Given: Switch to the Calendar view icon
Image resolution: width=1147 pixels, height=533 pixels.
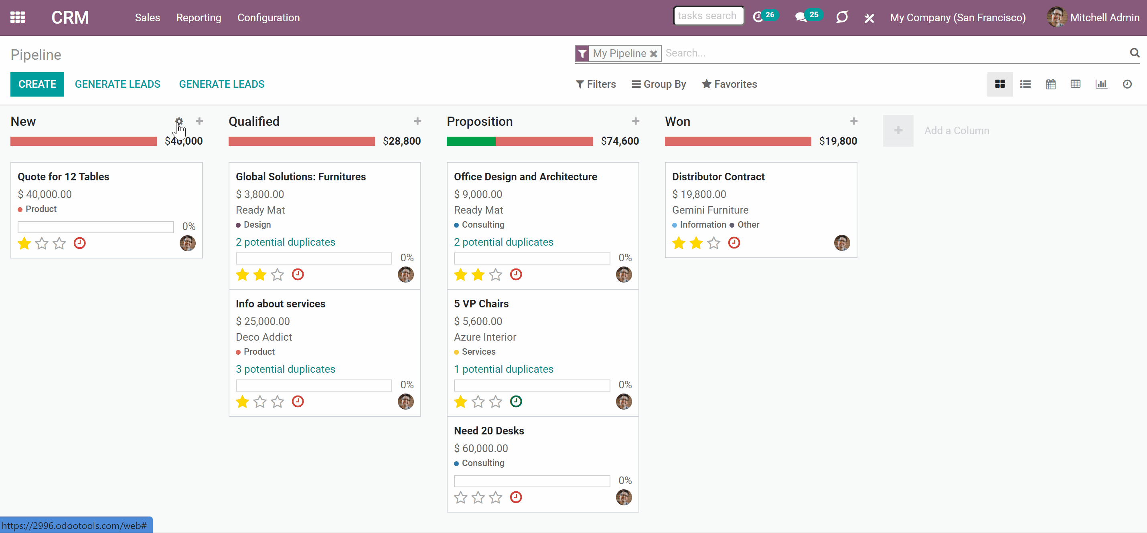Looking at the screenshot, I should point(1050,84).
